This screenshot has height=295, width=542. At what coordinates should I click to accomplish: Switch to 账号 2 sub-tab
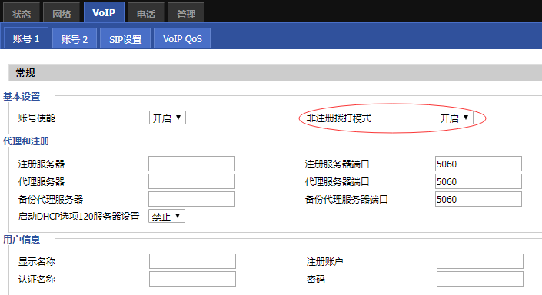tap(75, 38)
